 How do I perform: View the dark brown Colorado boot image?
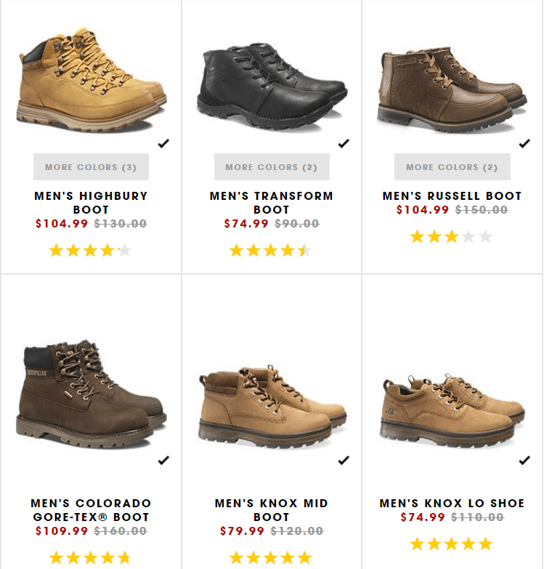(x=92, y=394)
